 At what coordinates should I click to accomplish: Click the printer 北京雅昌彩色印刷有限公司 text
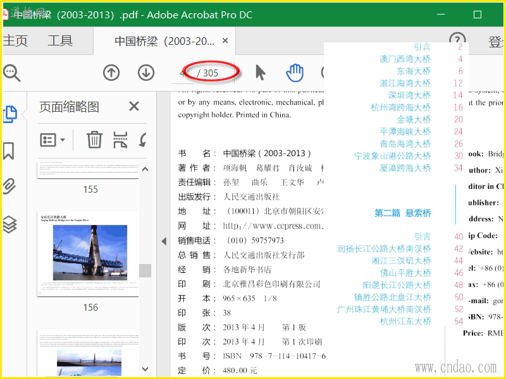point(271,284)
